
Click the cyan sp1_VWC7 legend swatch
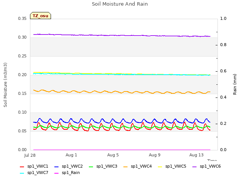pos(22,173)
